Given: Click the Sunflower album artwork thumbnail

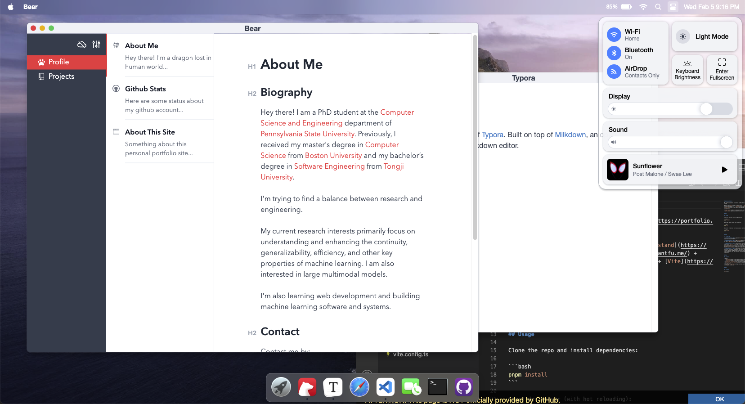Looking at the screenshot, I should point(618,170).
